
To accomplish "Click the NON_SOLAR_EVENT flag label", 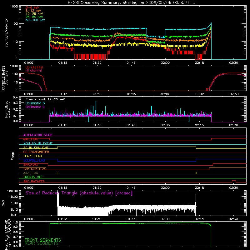I will click(x=38, y=143).
